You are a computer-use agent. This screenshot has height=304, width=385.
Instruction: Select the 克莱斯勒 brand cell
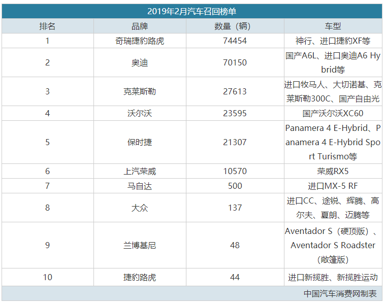click(140, 91)
